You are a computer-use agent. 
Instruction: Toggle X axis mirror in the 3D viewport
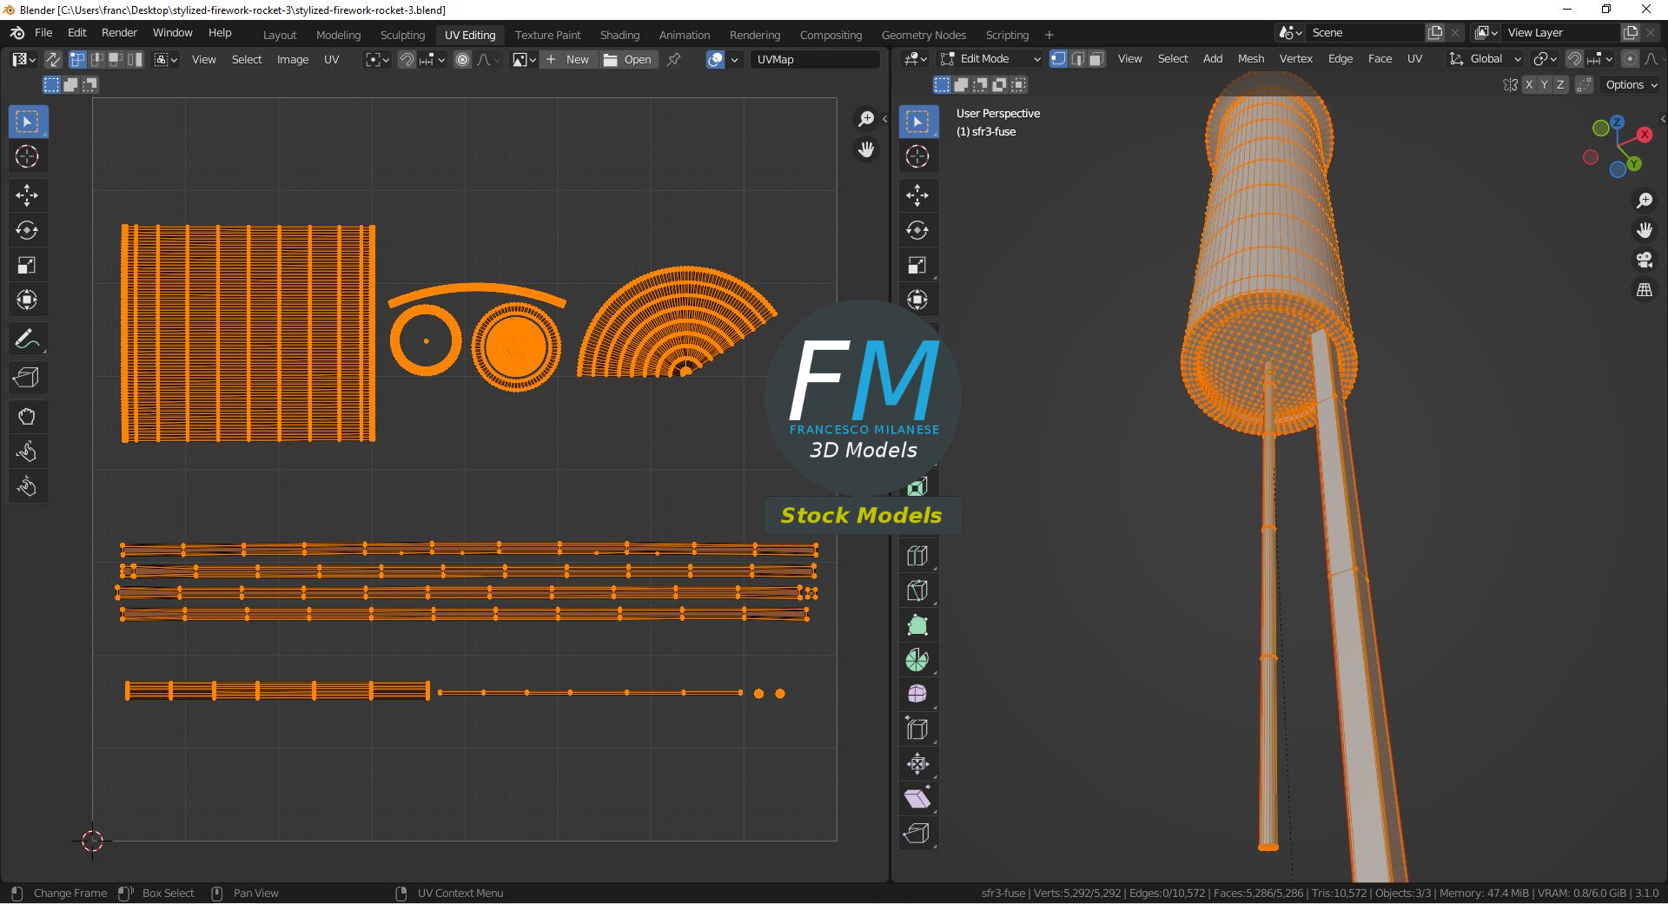tap(1528, 84)
